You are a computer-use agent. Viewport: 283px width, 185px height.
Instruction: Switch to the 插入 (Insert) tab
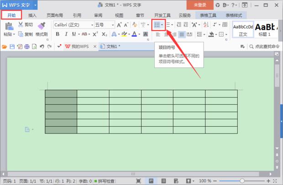pyautogui.click(x=32, y=15)
